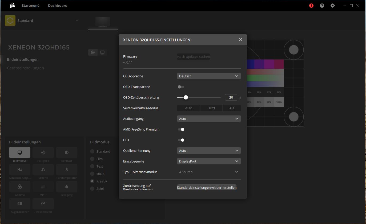366x224 pixels.
Task: Click the yellow Standard profile icon
Action: pos(10,20)
